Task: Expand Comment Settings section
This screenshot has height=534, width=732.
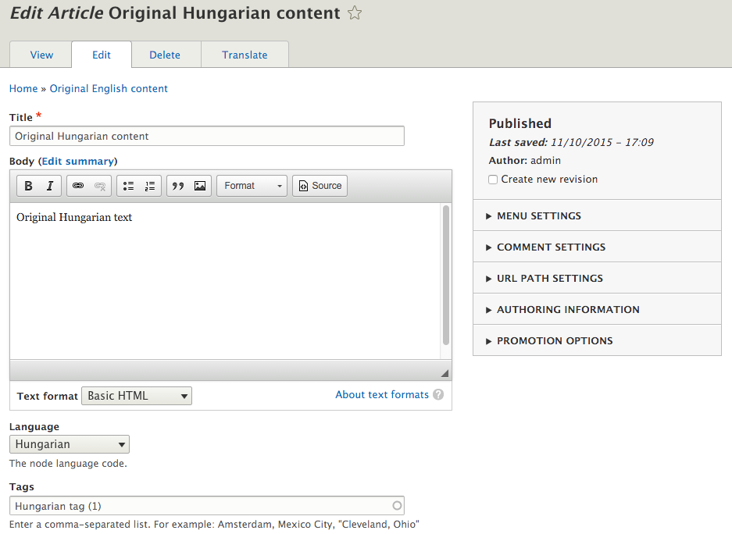Action: [x=597, y=247]
